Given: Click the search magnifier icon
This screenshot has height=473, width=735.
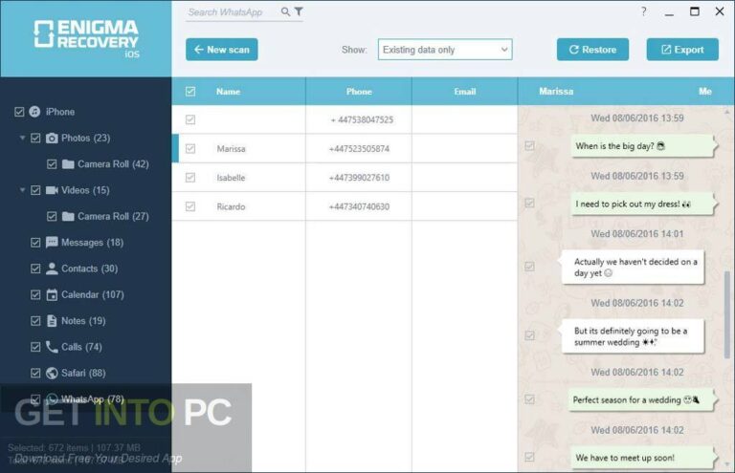Looking at the screenshot, I should click(x=285, y=11).
